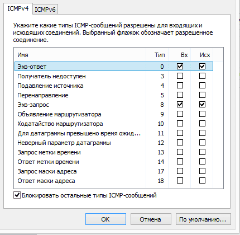Click the OK button
This screenshot has height=235, width=240.
tap(105, 219)
